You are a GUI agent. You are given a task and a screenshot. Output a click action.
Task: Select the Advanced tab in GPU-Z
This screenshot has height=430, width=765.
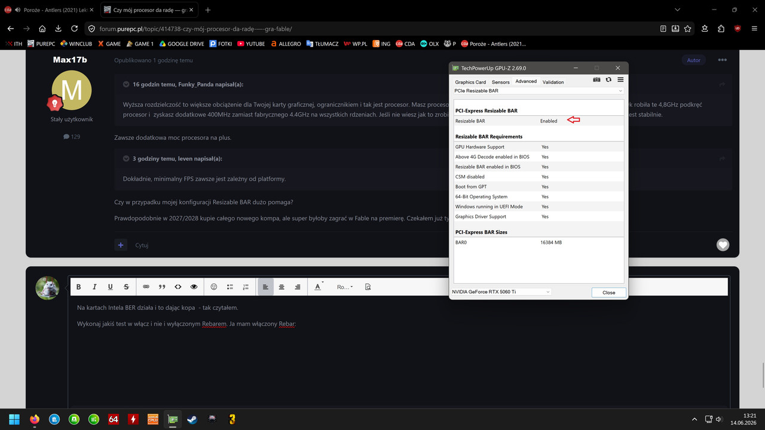click(x=526, y=81)
